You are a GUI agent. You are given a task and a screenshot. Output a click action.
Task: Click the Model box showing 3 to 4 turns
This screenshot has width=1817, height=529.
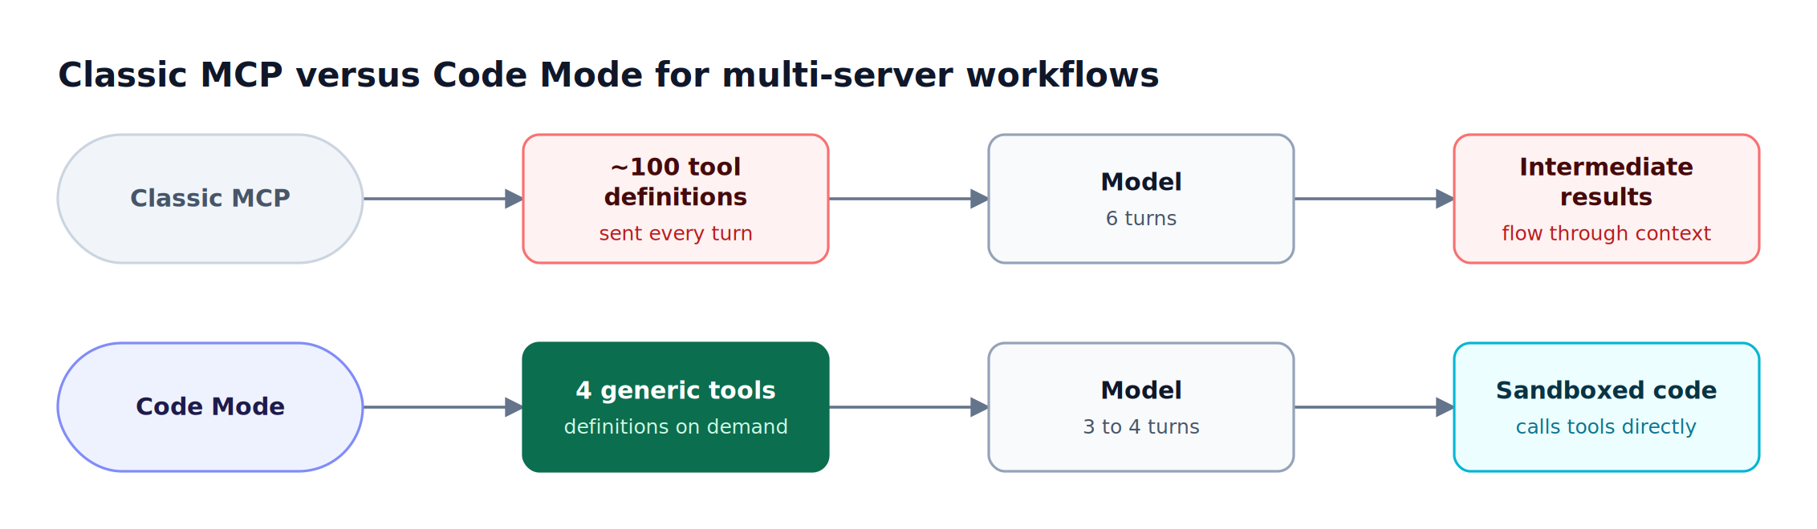point(1141,407)
